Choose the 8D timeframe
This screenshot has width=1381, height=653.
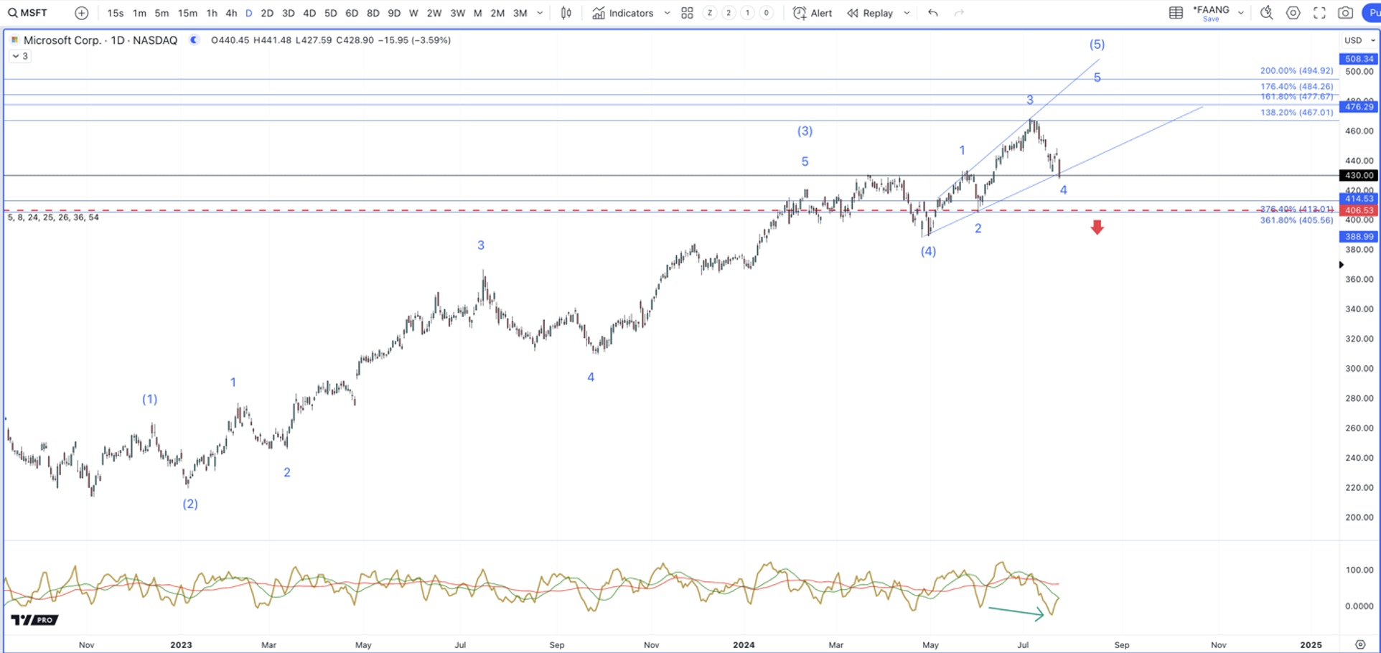click(x=373, y=13)
